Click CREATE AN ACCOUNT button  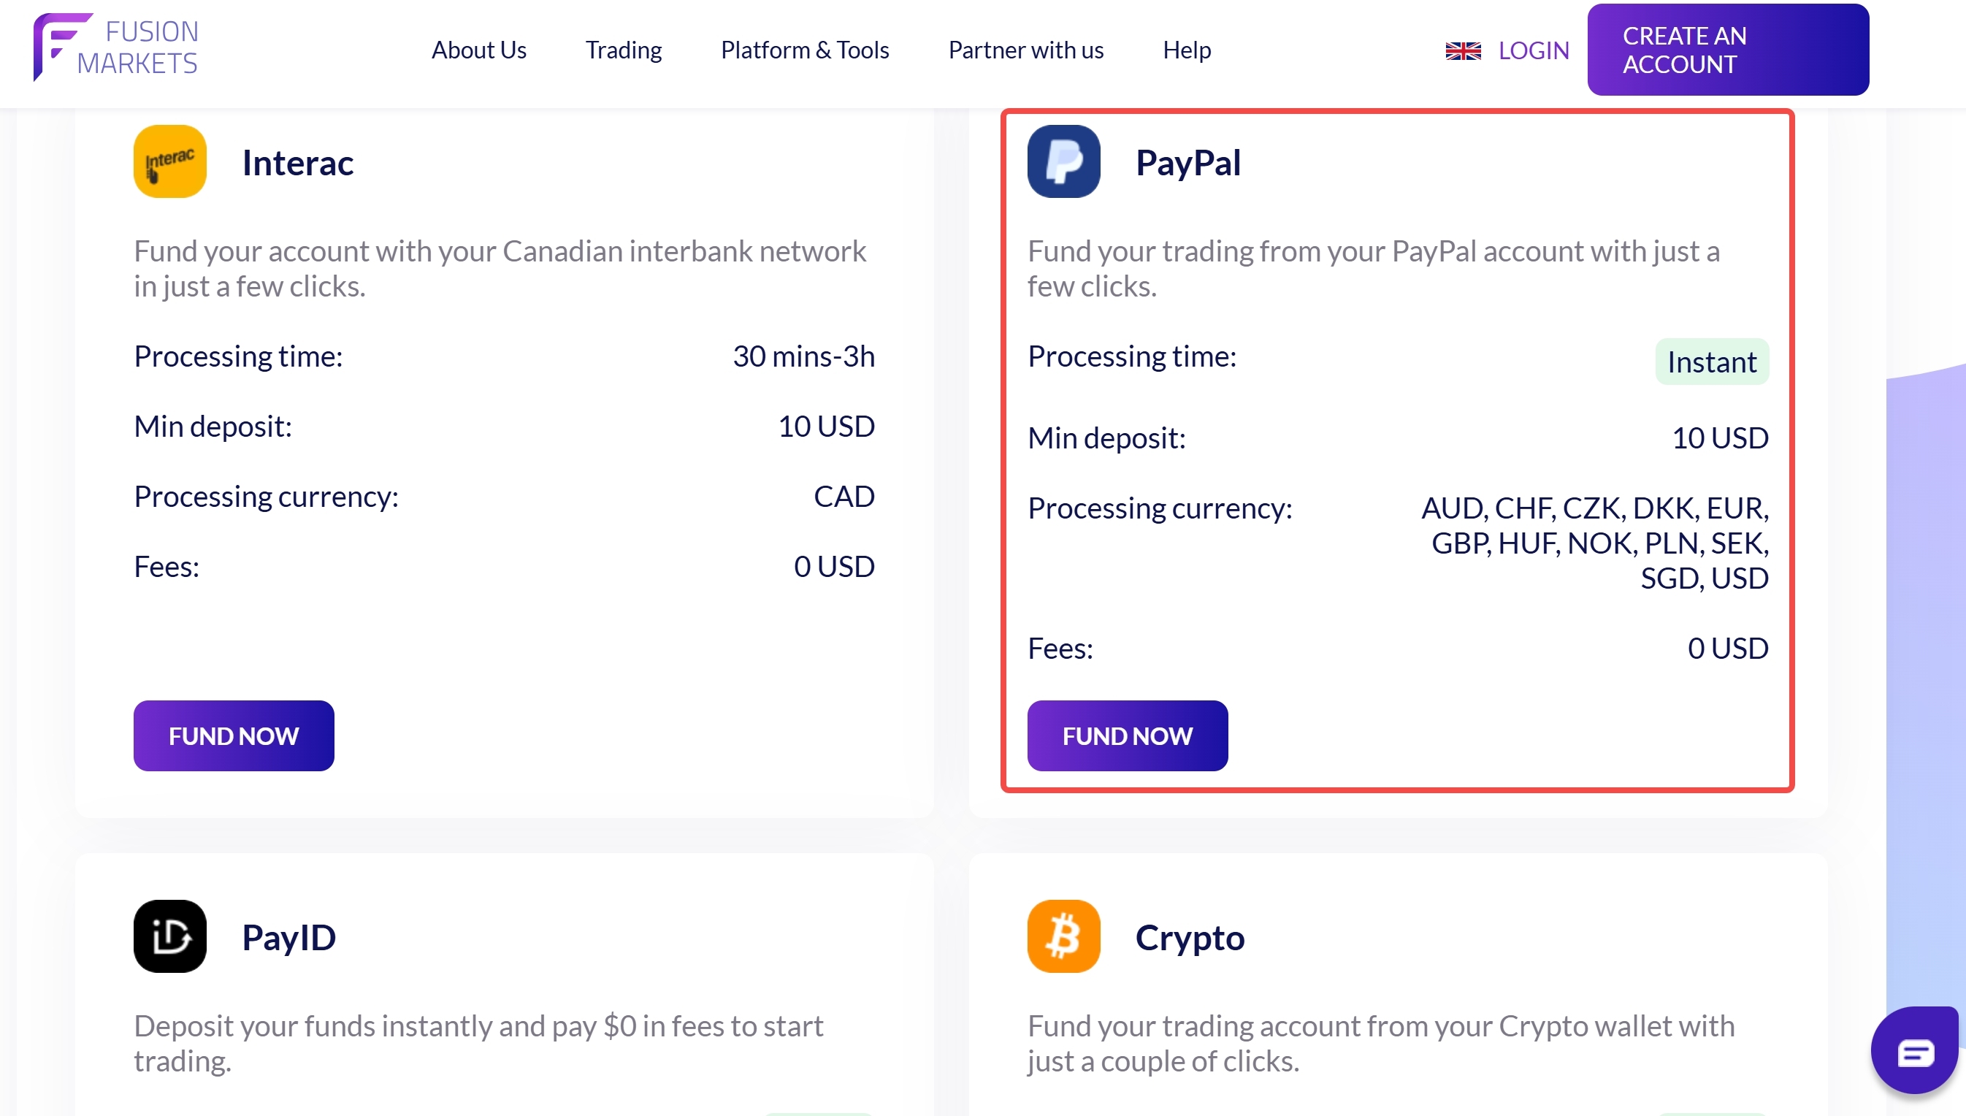[x=1729, y=50]
